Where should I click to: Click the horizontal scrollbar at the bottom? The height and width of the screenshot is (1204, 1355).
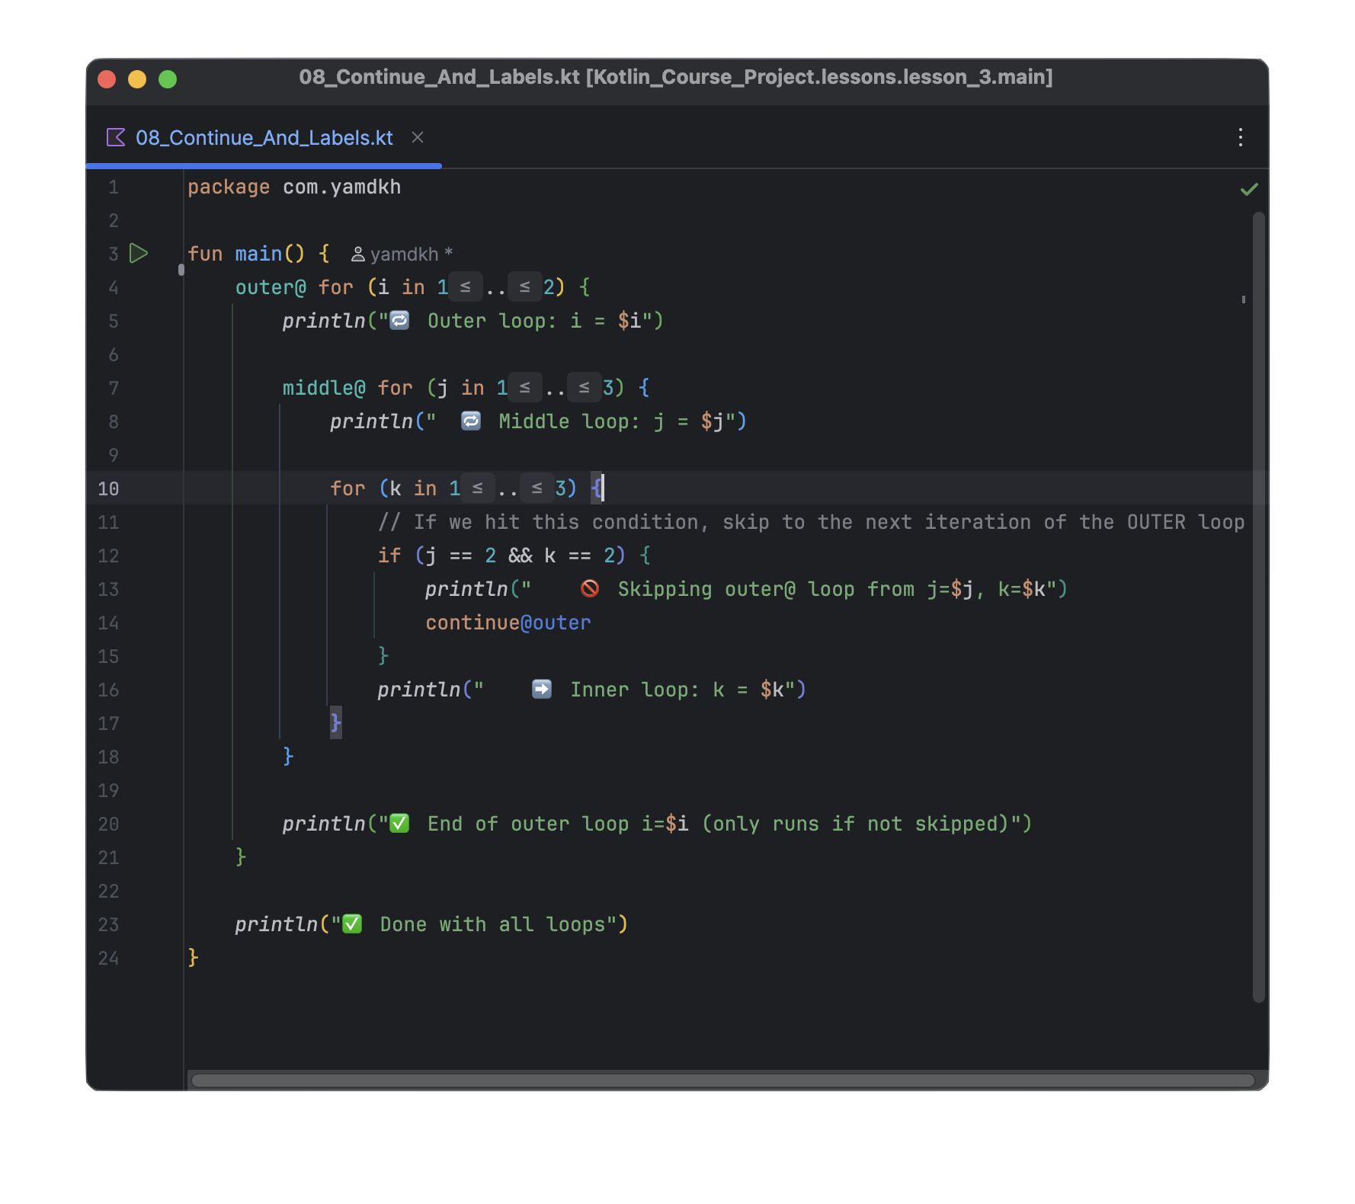pyautogui.click(x=722, y=1081)
